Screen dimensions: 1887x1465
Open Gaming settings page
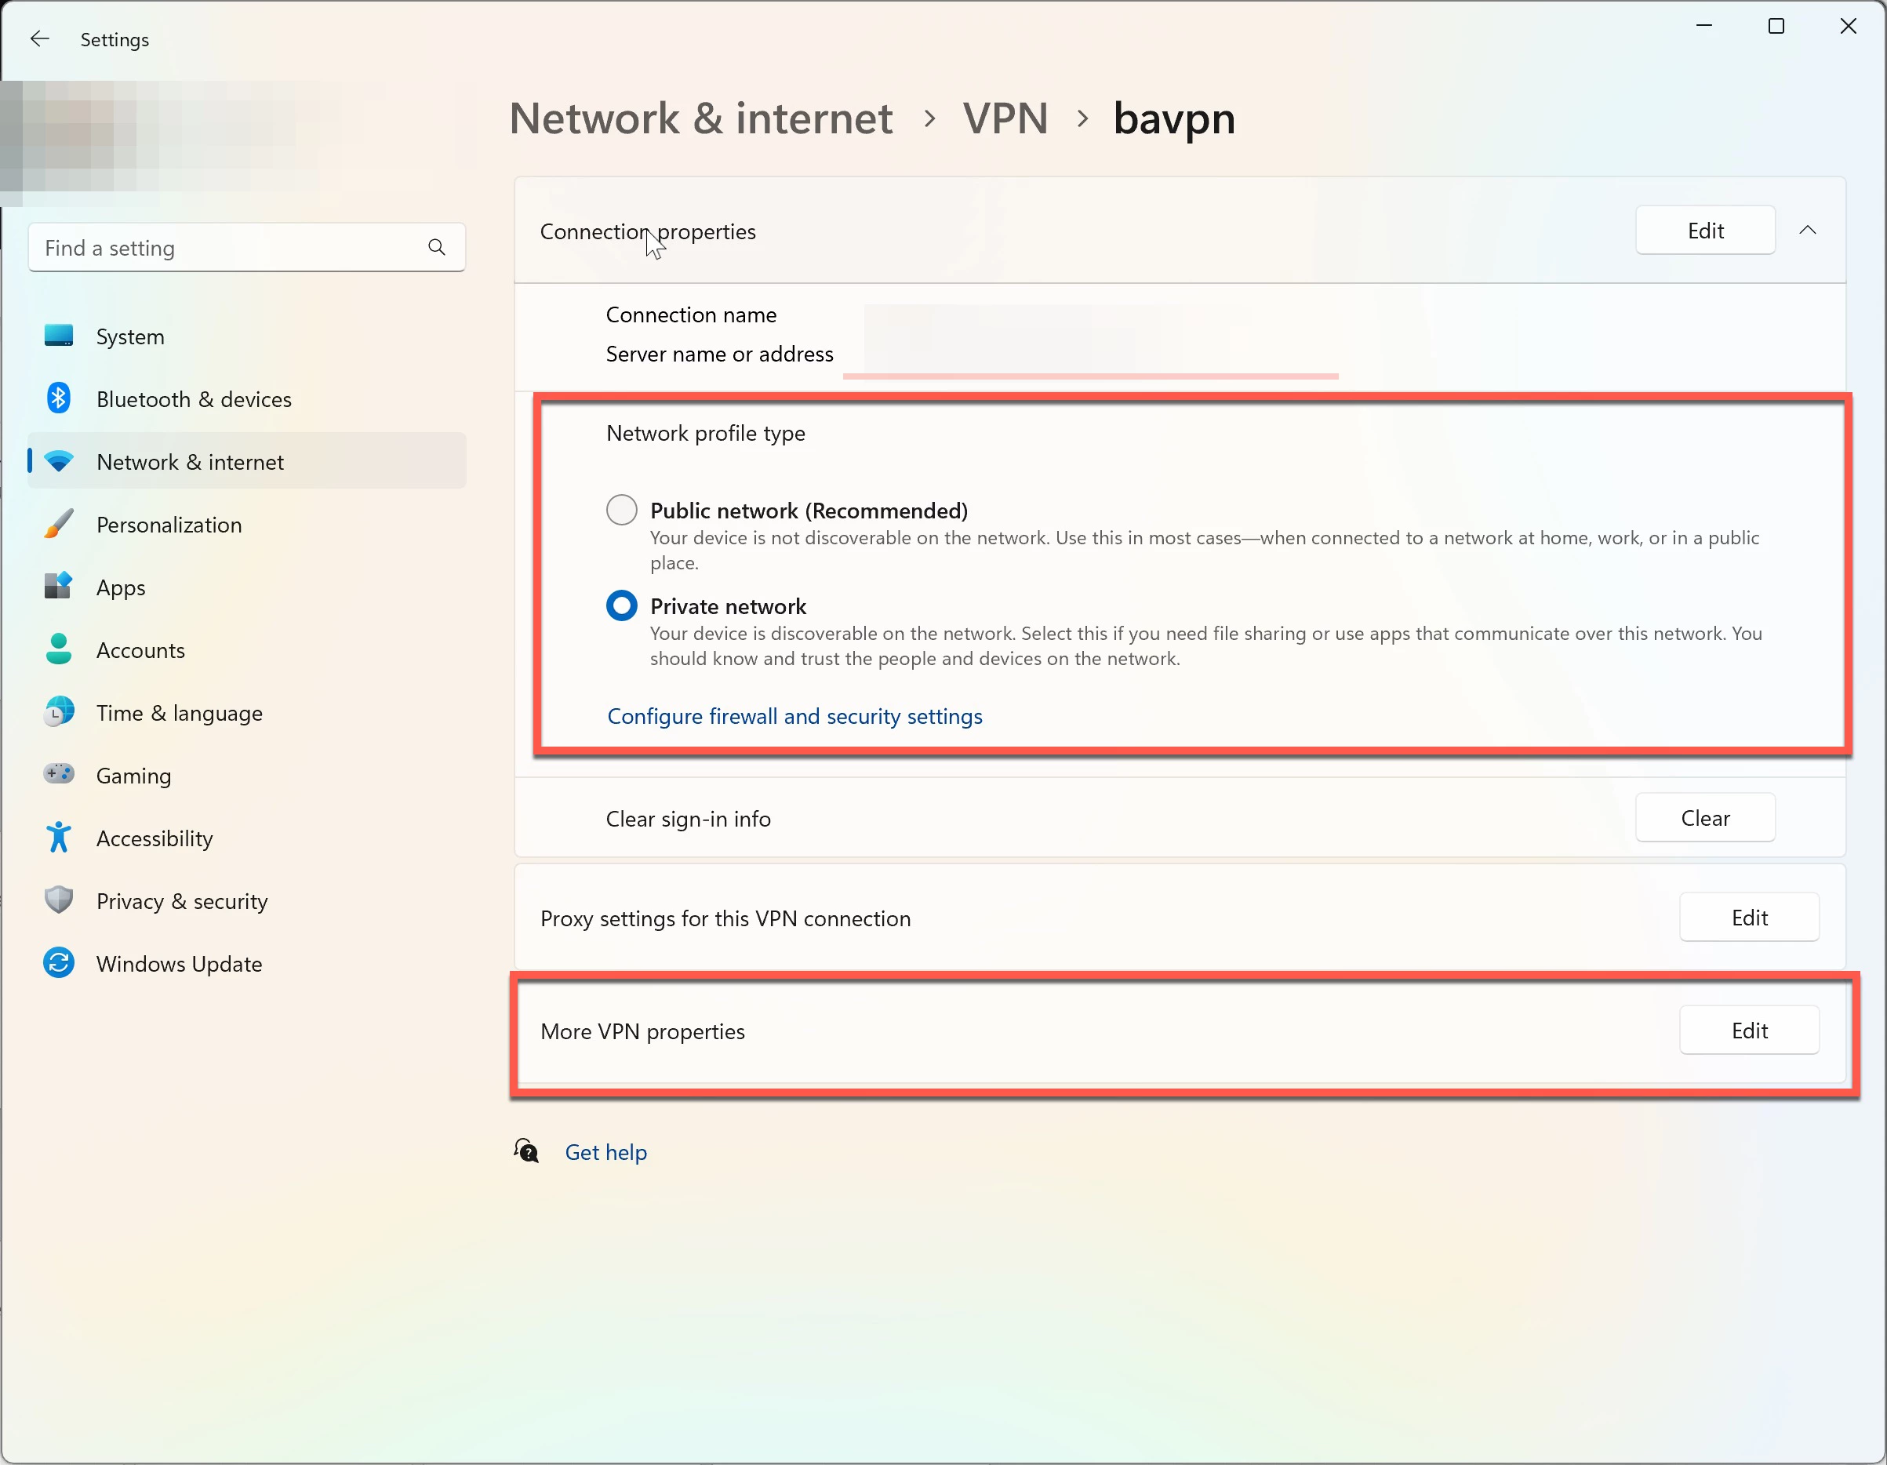[x=247, y=776]
